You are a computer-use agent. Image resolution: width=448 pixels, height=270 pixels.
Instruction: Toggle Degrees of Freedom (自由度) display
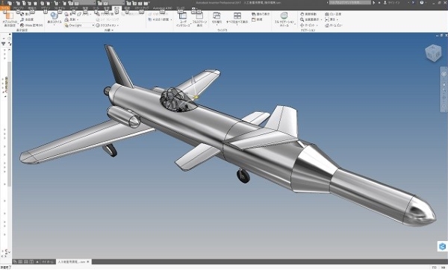click(x=27, y=19)
